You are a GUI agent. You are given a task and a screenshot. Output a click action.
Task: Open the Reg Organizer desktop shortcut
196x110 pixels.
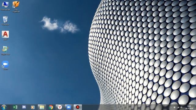point(16,7)
